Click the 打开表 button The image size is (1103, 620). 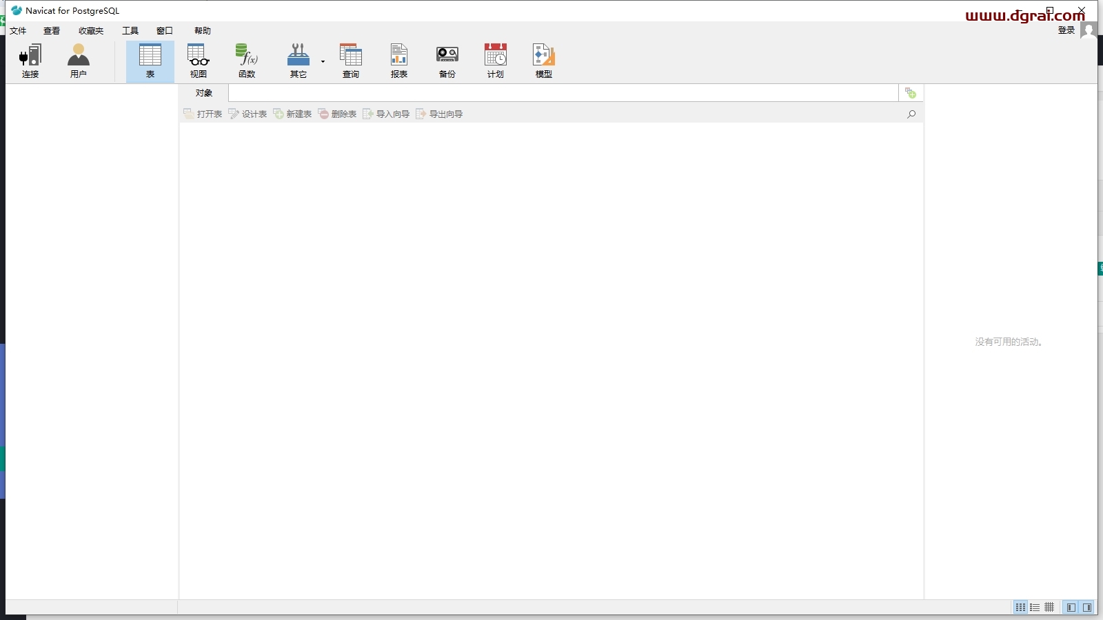(203, 114)
